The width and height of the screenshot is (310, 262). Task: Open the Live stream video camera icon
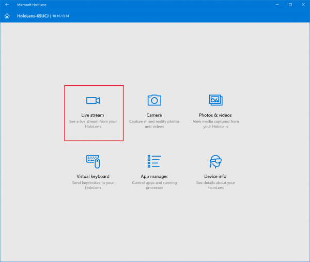(93, 100)
